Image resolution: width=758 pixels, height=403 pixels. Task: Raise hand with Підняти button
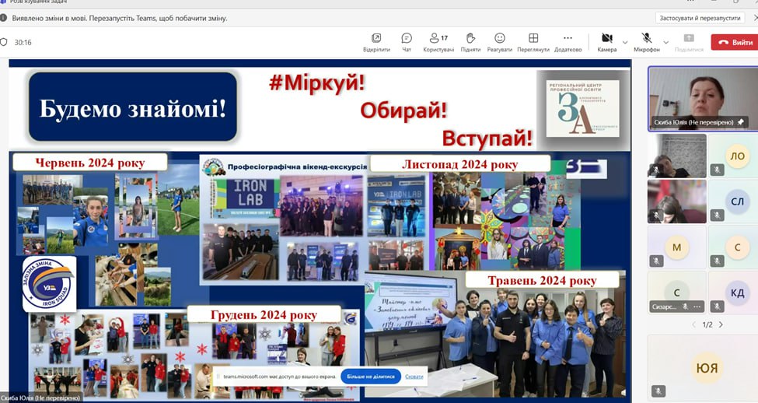470,42
